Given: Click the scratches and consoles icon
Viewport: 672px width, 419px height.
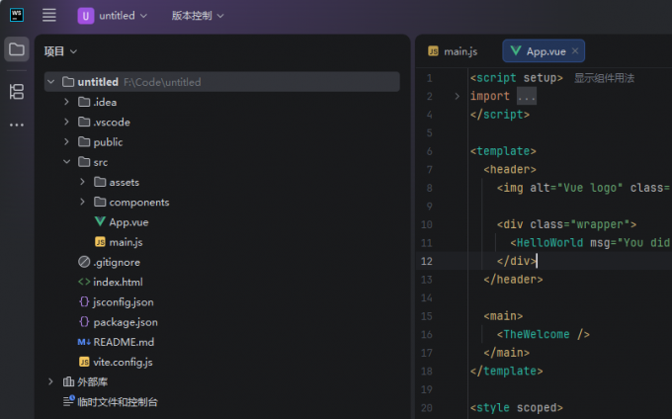Looking at the screenshot, I should 68,401.
